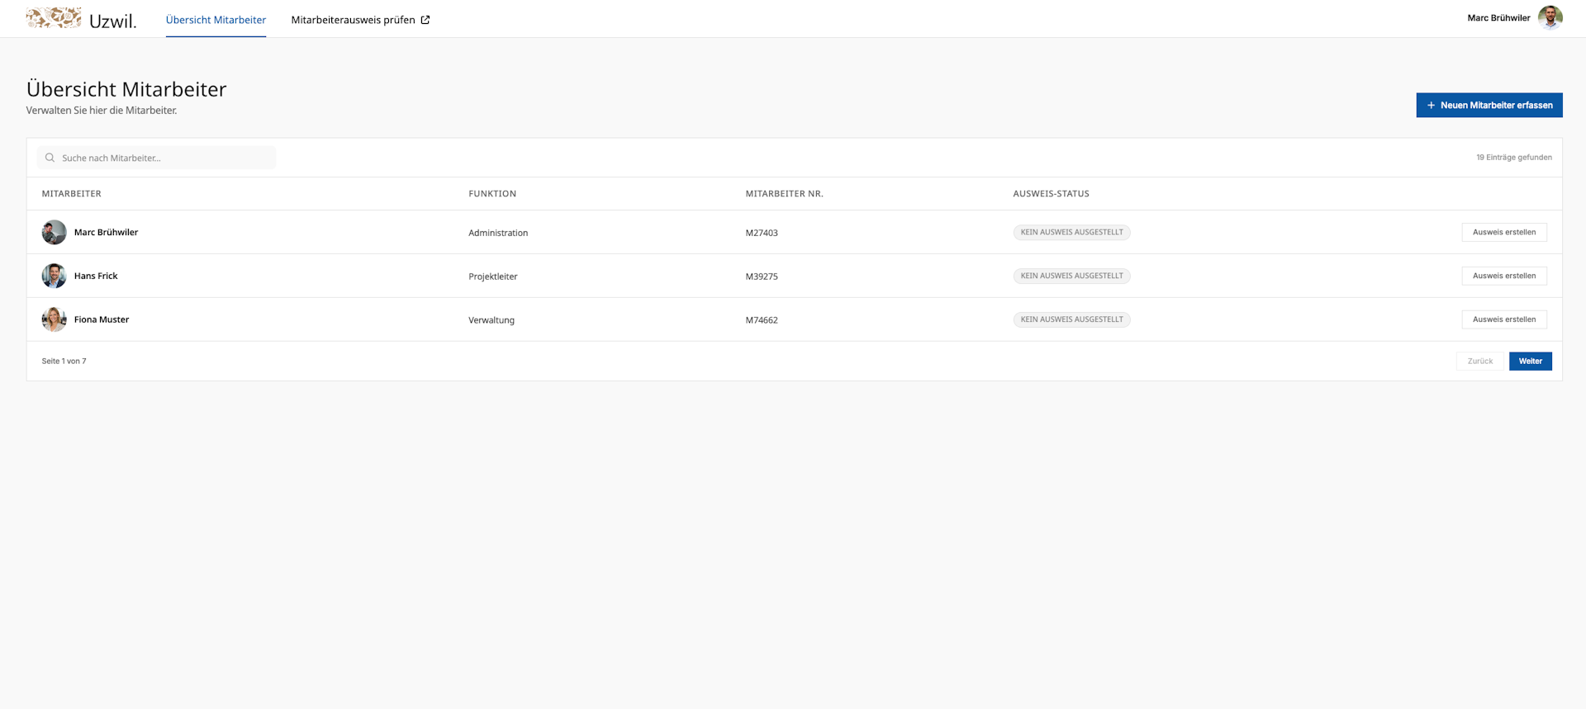Click Seite 1 von 7 indicator
Image resolution: width=1586 pixels, height=709 pixels.
(64, 361)
